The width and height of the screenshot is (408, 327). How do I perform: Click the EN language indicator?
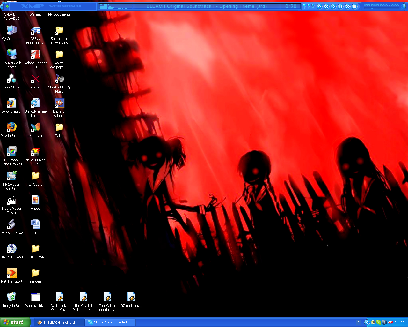click(x=358, y=322)
